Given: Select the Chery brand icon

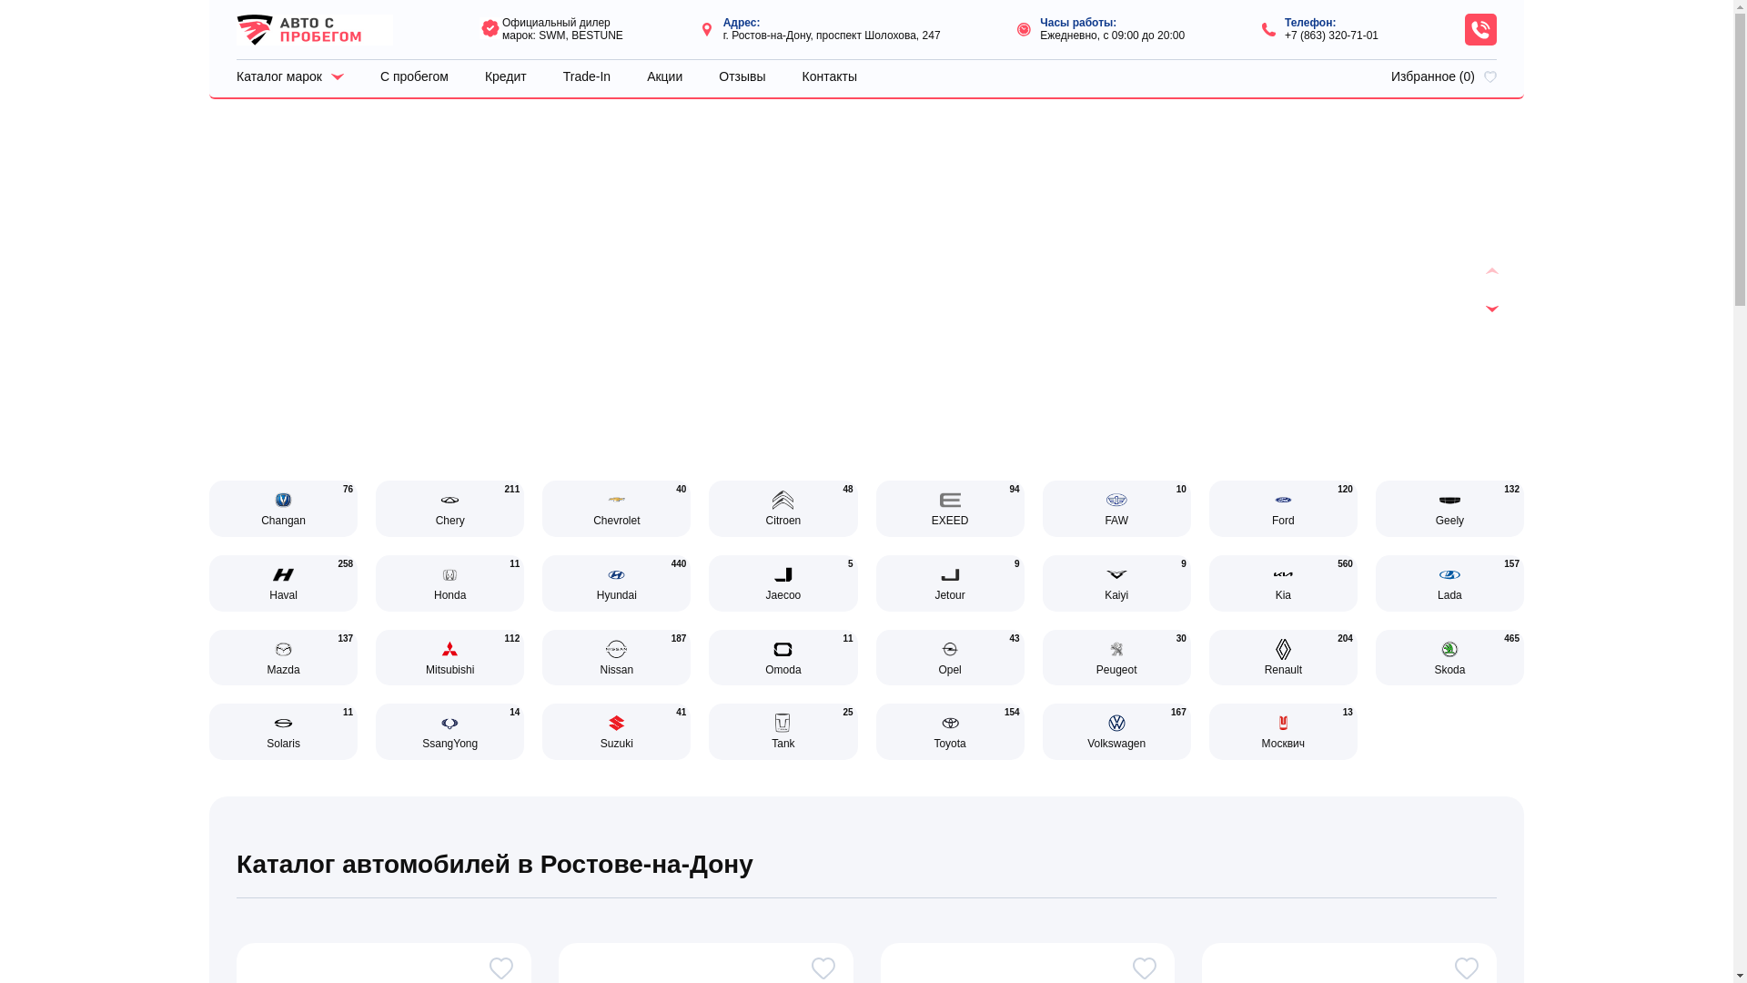Looking at the screenshot, I should pos(449,500).
